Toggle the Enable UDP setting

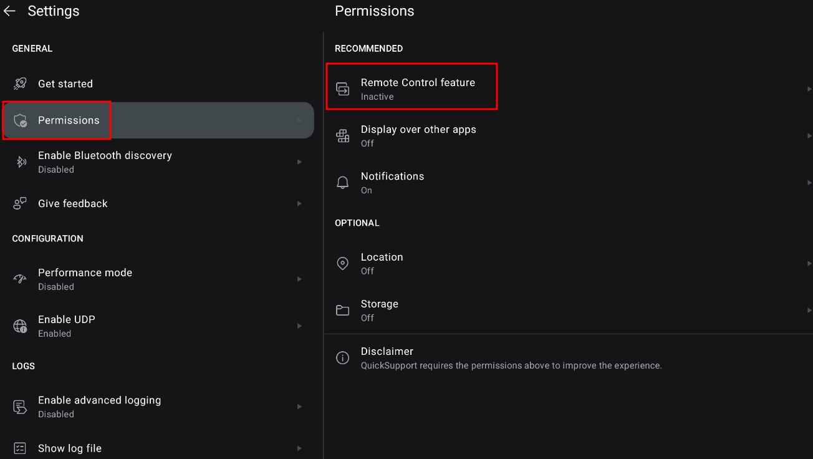67,326
